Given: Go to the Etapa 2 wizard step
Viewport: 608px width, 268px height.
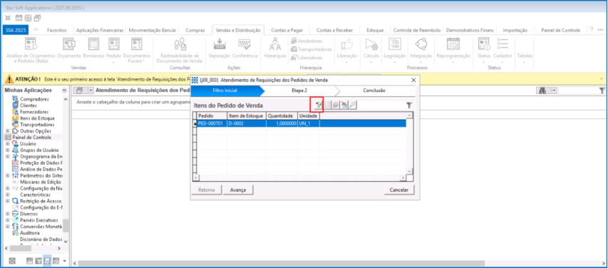Looking at the screenshot, I should (299, 91).
